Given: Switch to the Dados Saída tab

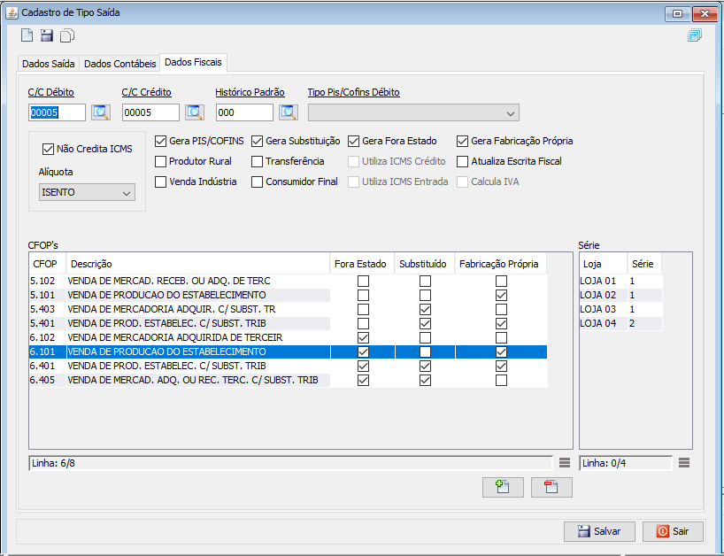Looking at the screenshot, I should click(x=48, y=64).
